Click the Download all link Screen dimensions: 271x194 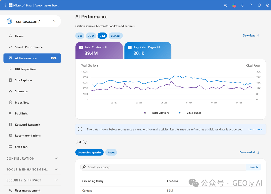coord(249,152)
